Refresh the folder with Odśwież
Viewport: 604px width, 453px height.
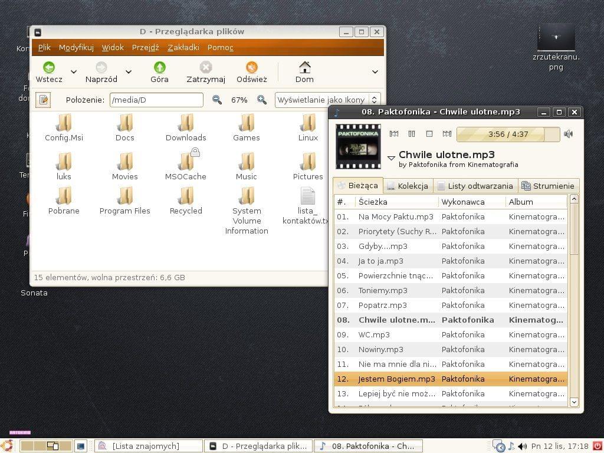click(251, 72)
